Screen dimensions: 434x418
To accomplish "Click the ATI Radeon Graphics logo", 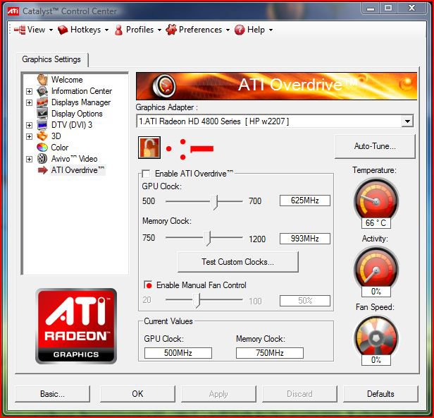I will [76, 326].
